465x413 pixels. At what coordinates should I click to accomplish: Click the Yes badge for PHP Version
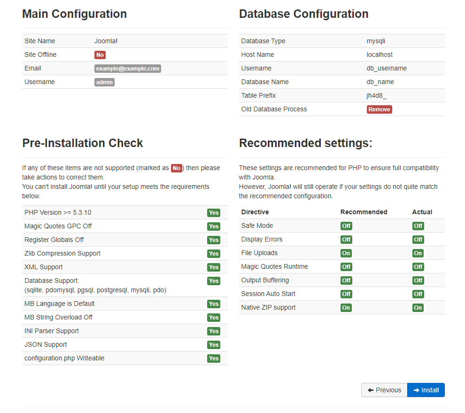[214, 213]
